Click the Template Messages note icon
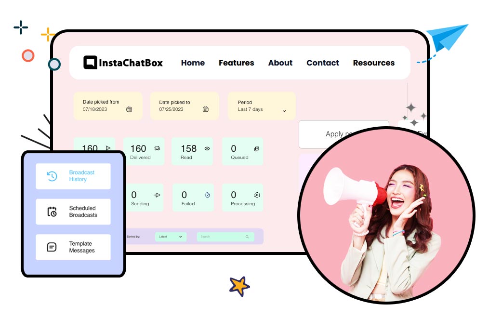The width and height of the screenshot is (502, 318). click(x=52, y=247)
